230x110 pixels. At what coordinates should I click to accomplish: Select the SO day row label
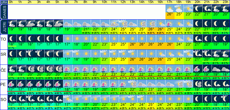4,100
